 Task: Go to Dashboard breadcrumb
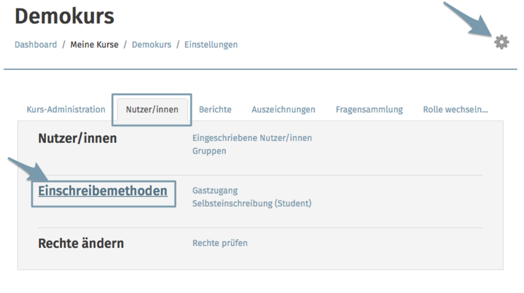tap(36, 44)
